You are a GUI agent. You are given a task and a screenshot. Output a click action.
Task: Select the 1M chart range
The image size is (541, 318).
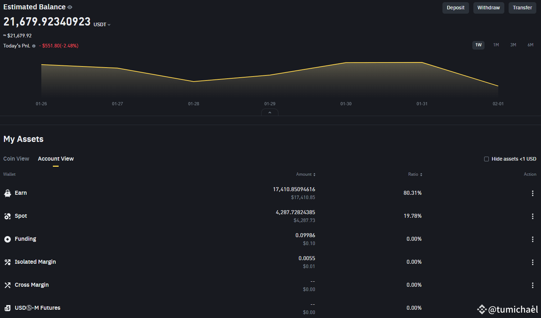(496, 45)
